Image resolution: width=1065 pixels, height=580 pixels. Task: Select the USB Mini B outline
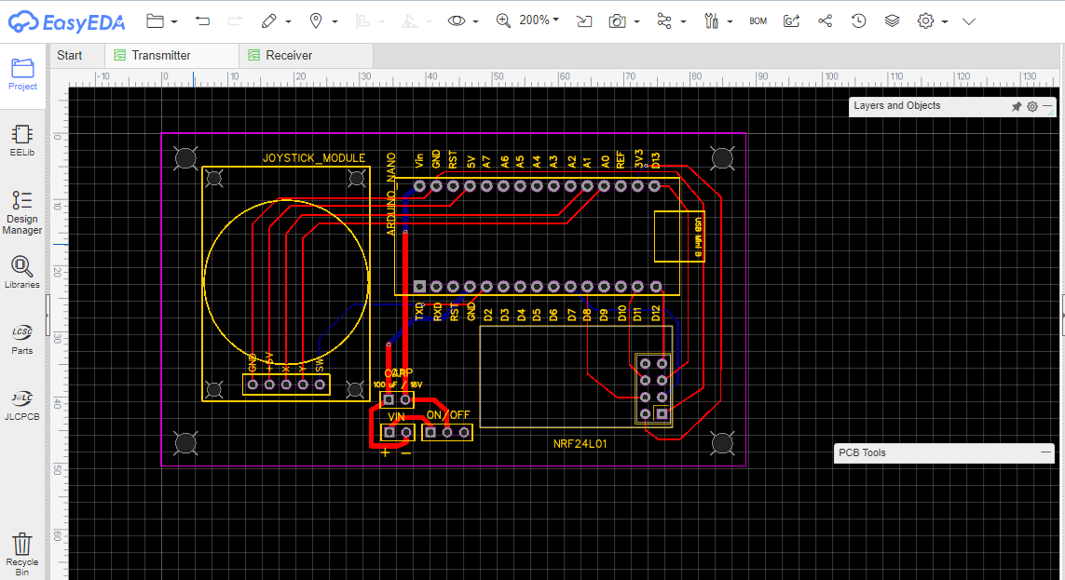tap(679, 236)
